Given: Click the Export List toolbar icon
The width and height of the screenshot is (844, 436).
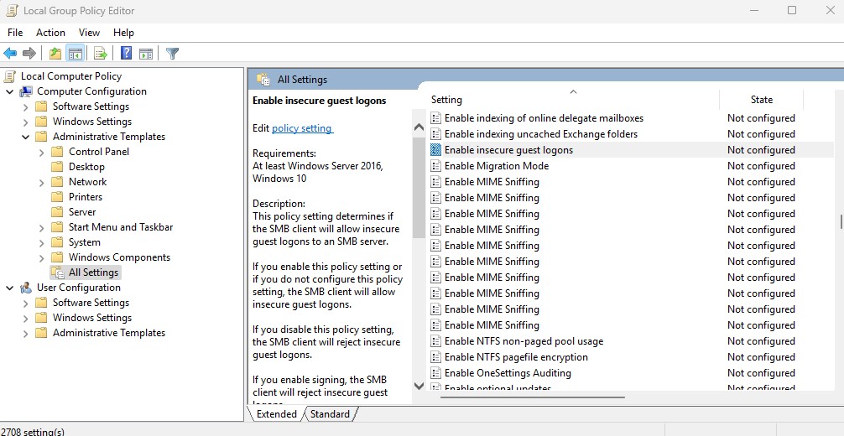Looking at the screenshot, I should pos(100,54).
